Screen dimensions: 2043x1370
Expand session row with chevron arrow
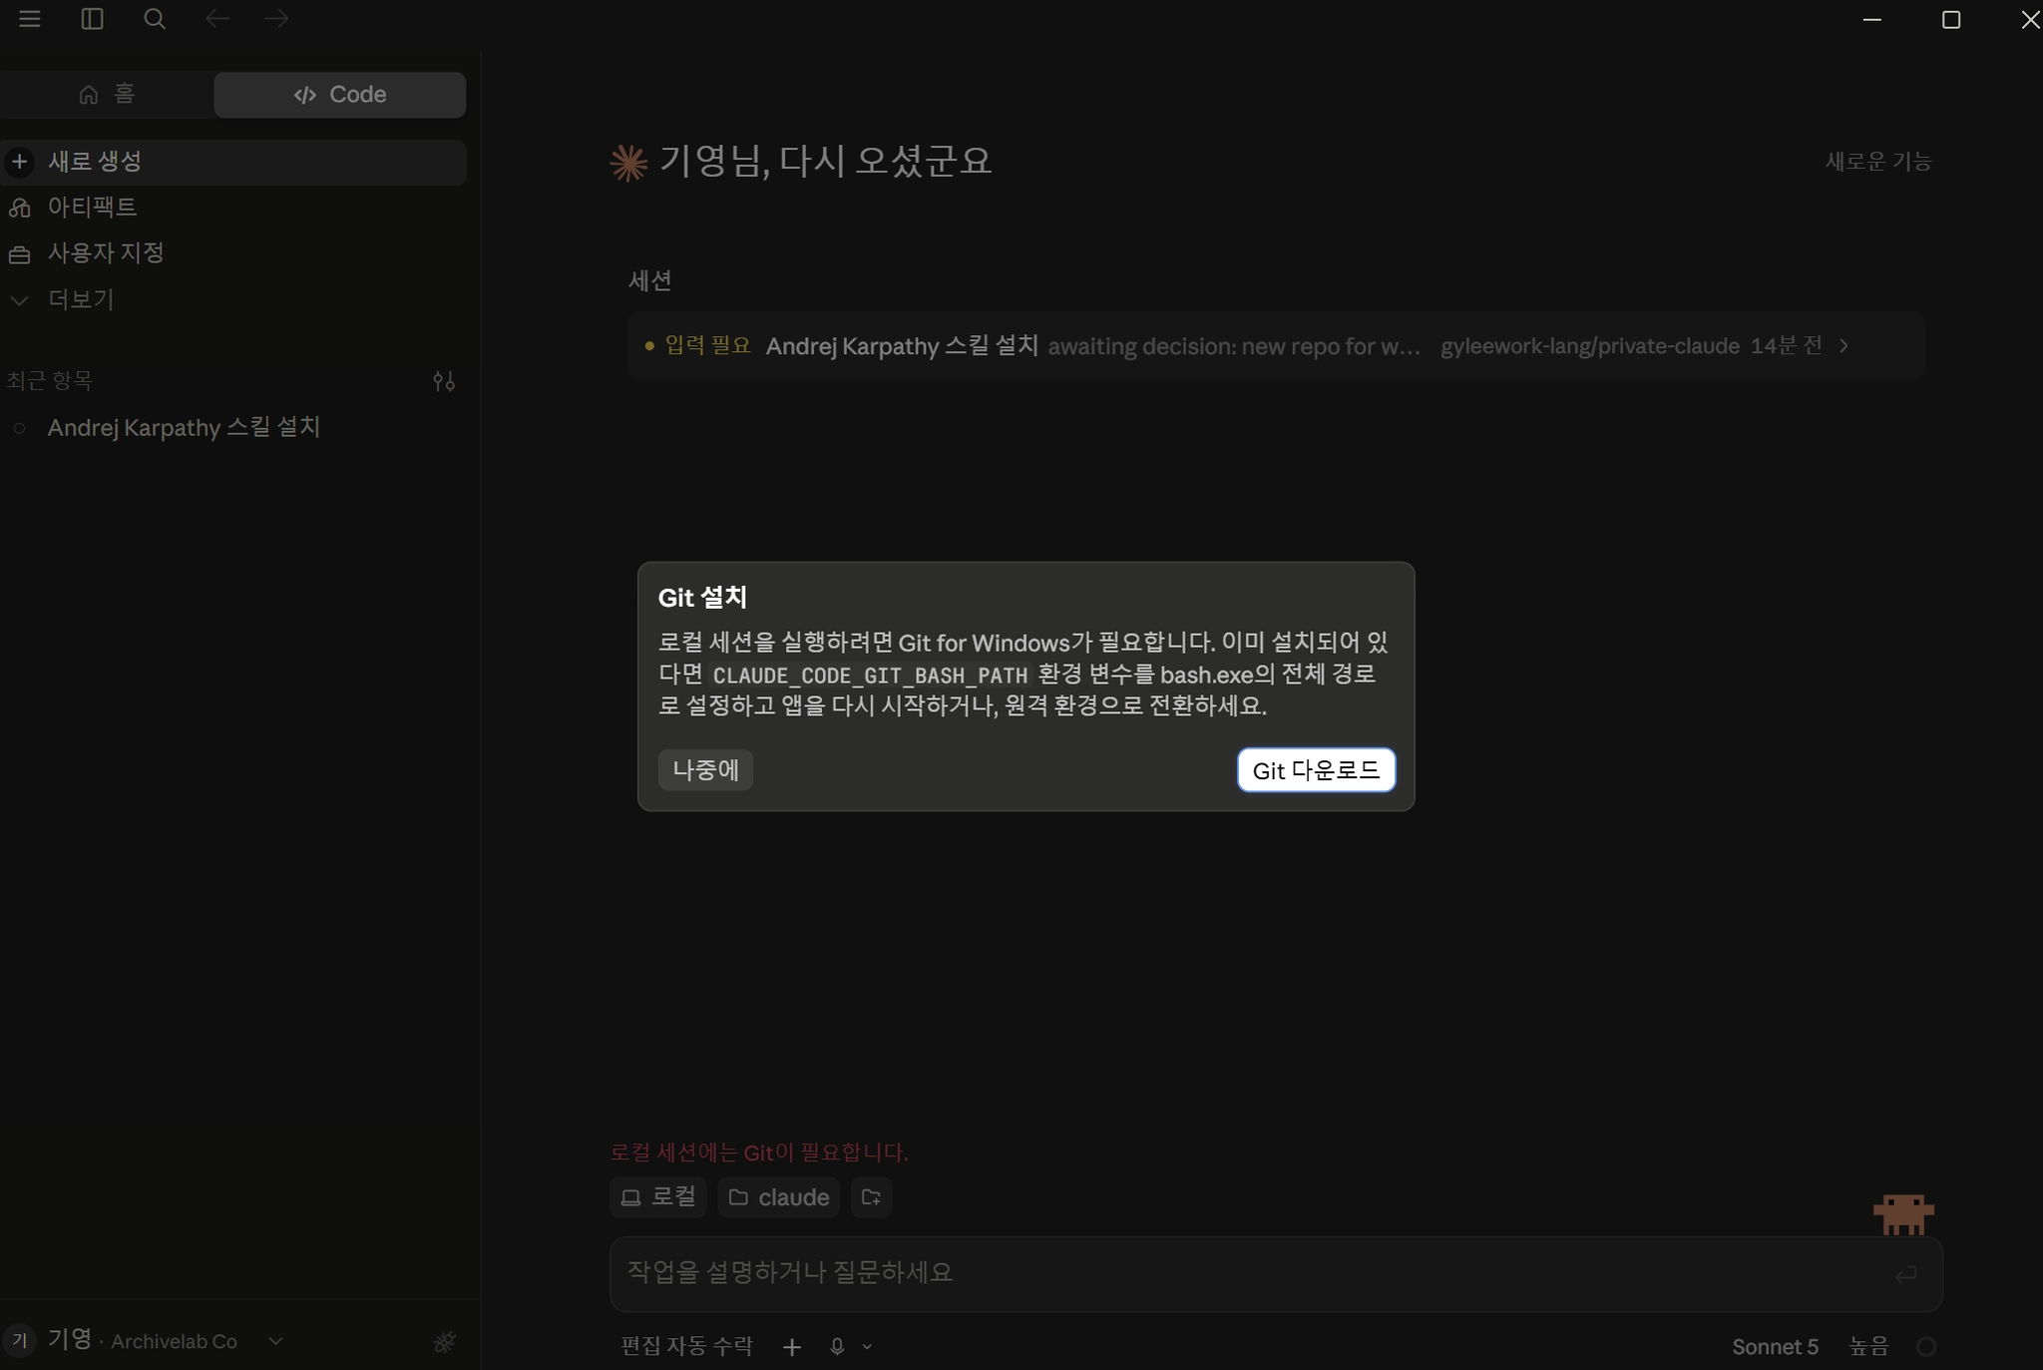(1844, 345)
